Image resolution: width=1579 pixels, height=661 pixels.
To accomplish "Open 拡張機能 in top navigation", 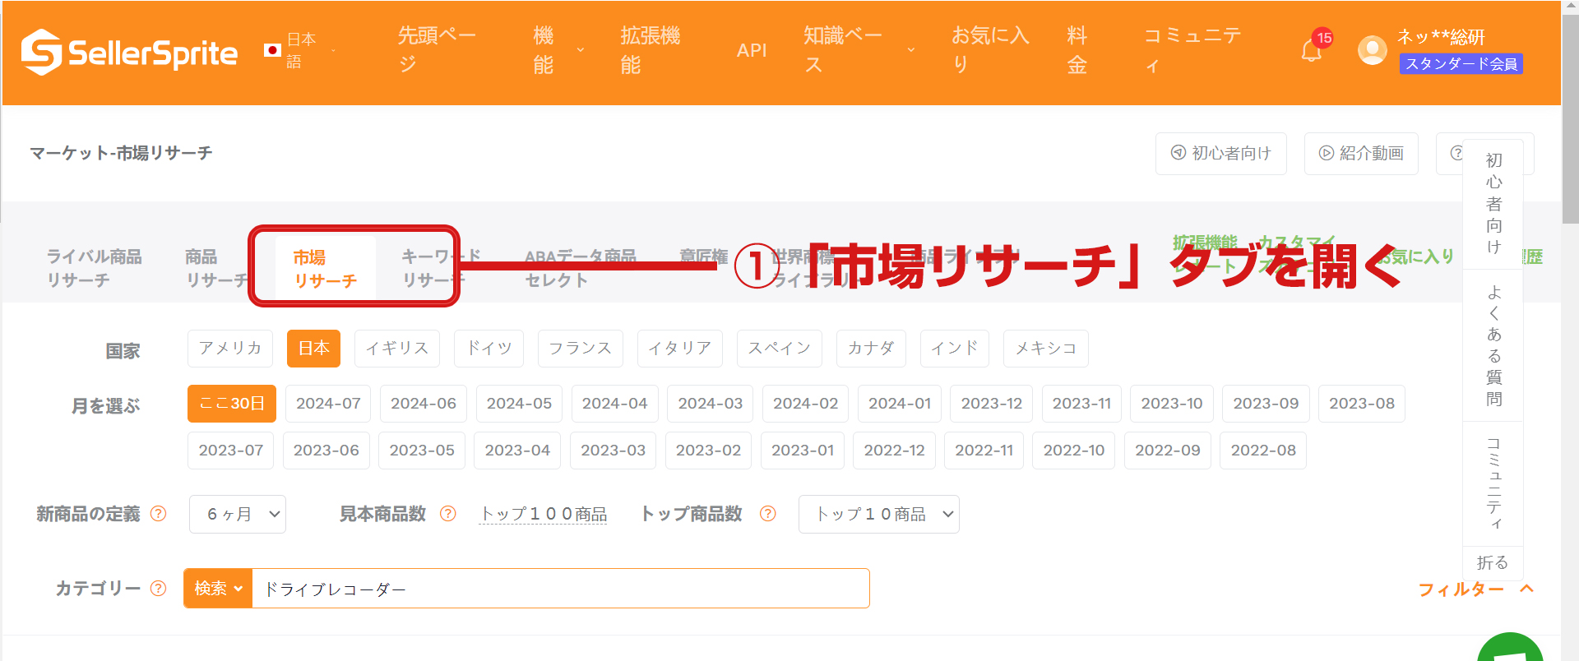I will point(650,50).
